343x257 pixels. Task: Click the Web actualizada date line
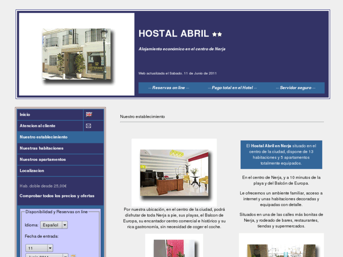point(177,73)
